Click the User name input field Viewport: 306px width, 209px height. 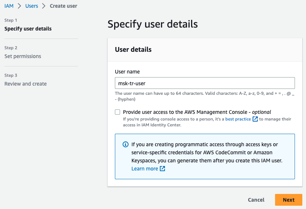[x=205, y=83]
